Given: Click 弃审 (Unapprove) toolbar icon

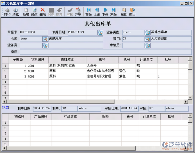Looking at the screenshot, I should coord(78,12).
